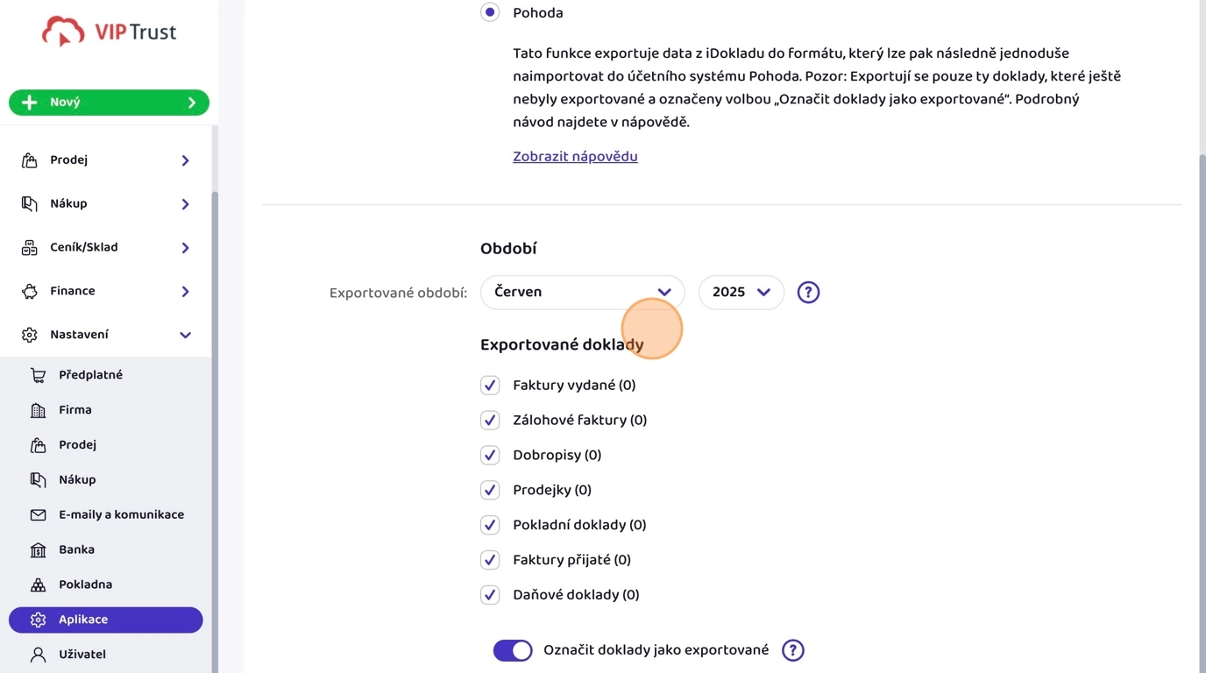
Task: Open help for Označit doklady jako exportované
Action: [x=792, y=650]
